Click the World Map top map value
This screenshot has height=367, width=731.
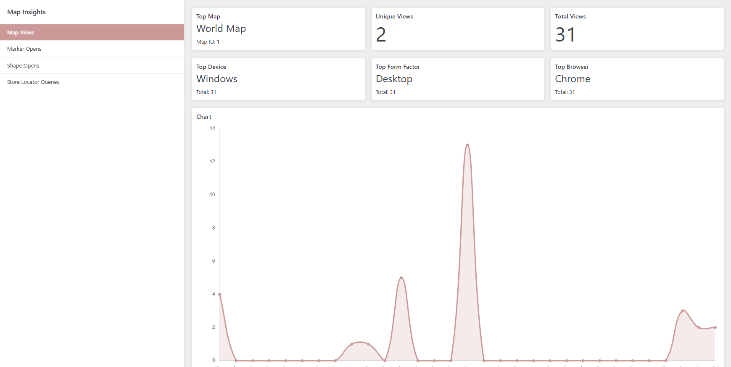pos(221,29)
